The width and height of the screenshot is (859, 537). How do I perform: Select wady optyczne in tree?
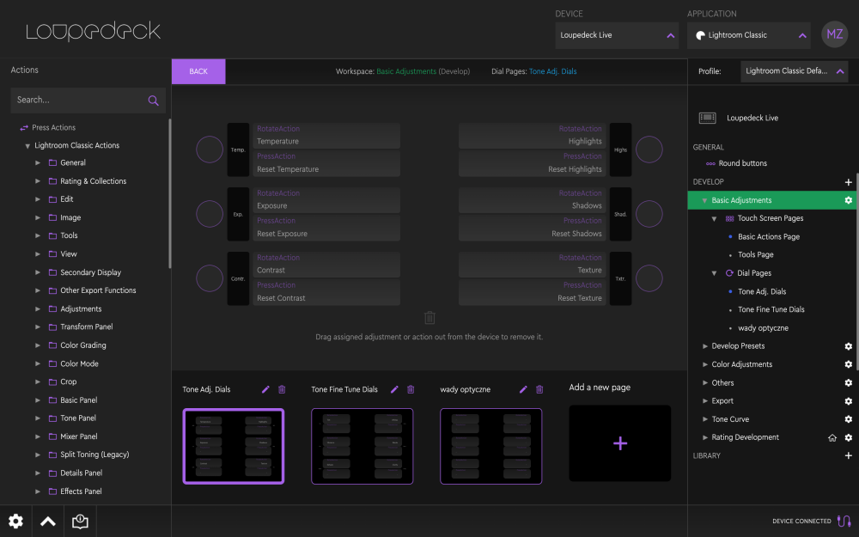click(763, 327)
